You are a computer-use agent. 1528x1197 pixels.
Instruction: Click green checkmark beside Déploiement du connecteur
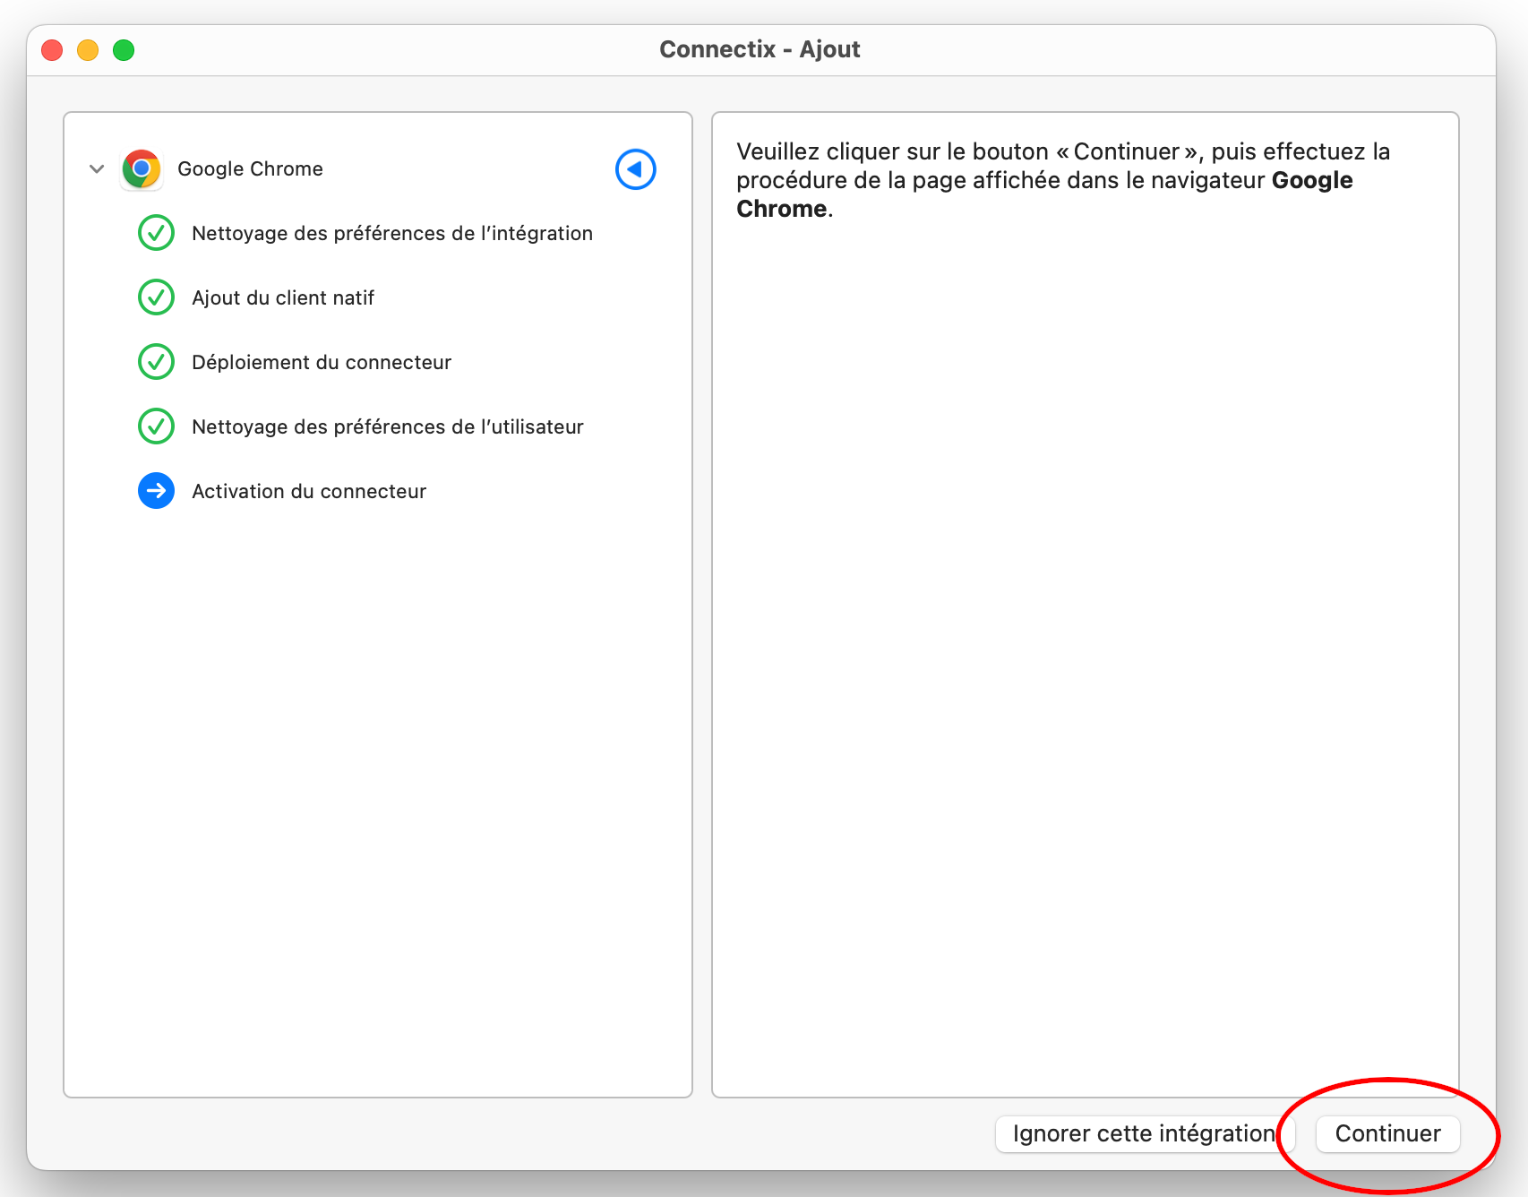pyautogui.click(x=156, y=362)
